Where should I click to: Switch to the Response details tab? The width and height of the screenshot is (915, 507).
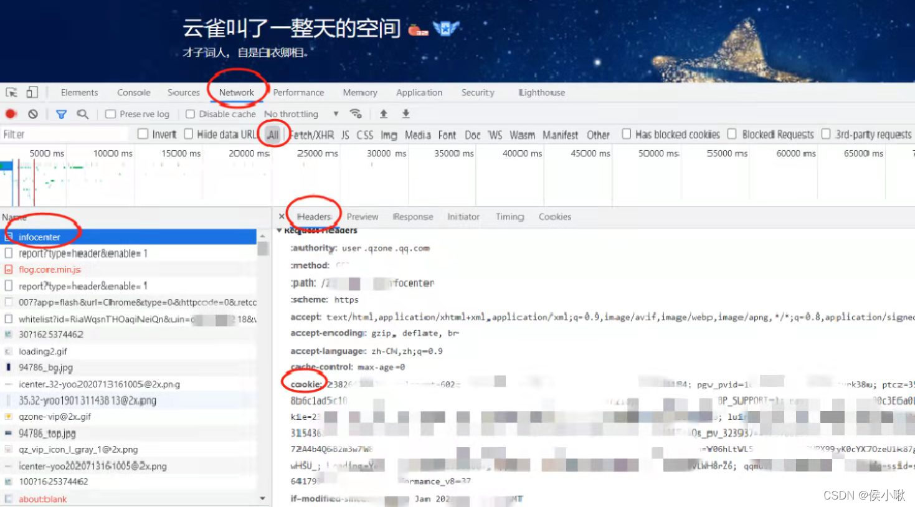click(x=413, y=217)
